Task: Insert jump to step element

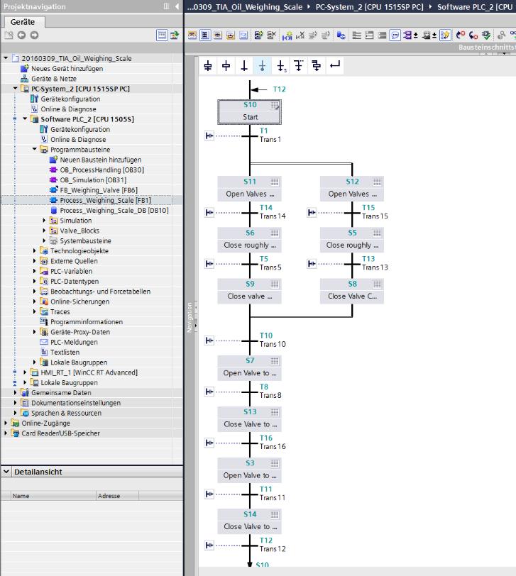Action: [x=281, y=66]
